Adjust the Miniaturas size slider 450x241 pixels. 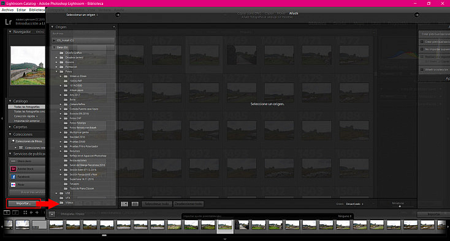point(400,206)
